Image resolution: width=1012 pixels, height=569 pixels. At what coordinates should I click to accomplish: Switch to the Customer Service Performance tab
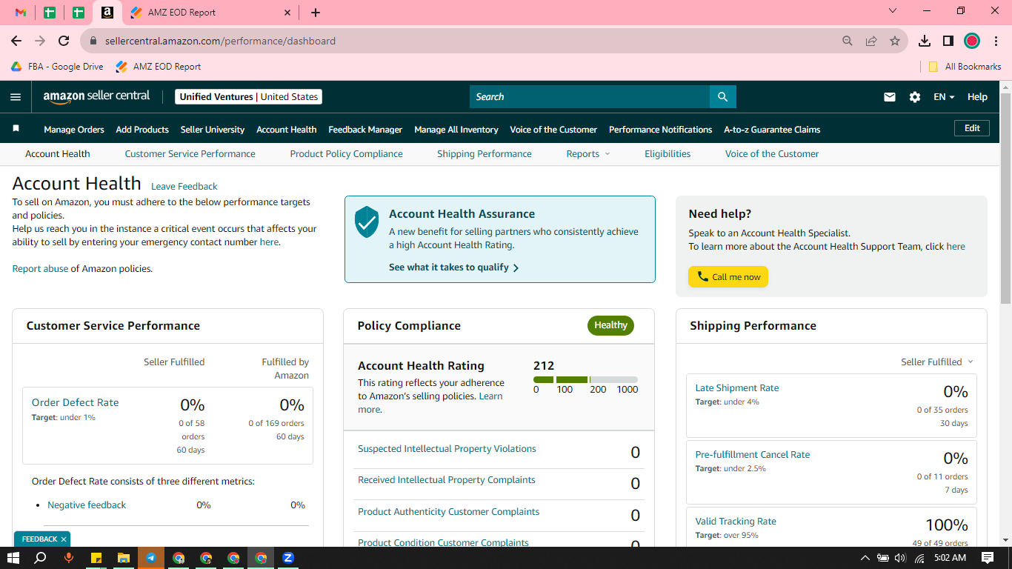190,154
